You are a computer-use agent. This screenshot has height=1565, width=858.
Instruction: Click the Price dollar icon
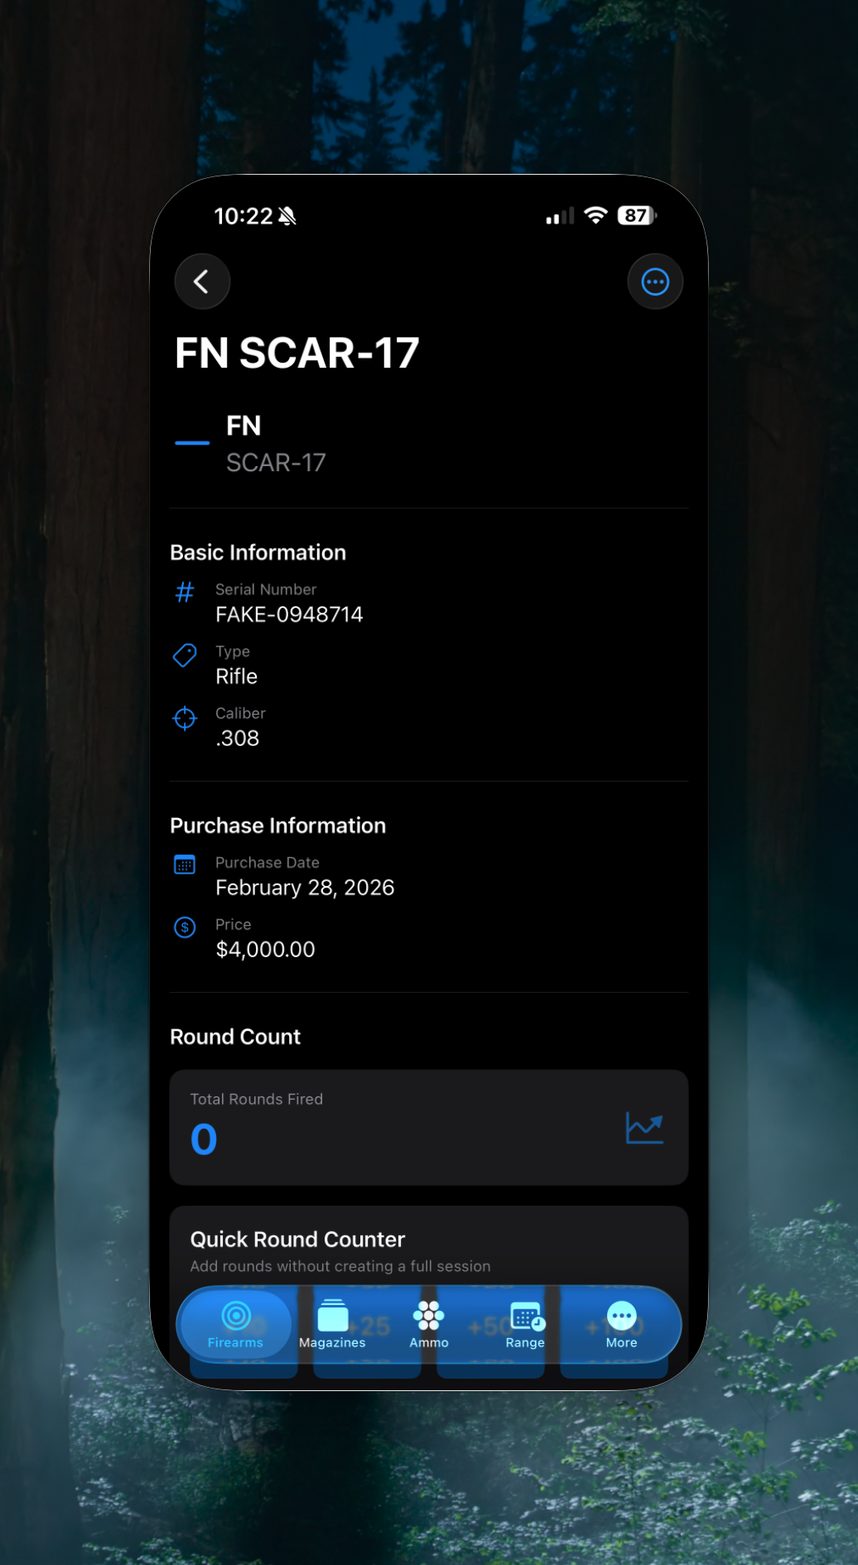(185, 927)
